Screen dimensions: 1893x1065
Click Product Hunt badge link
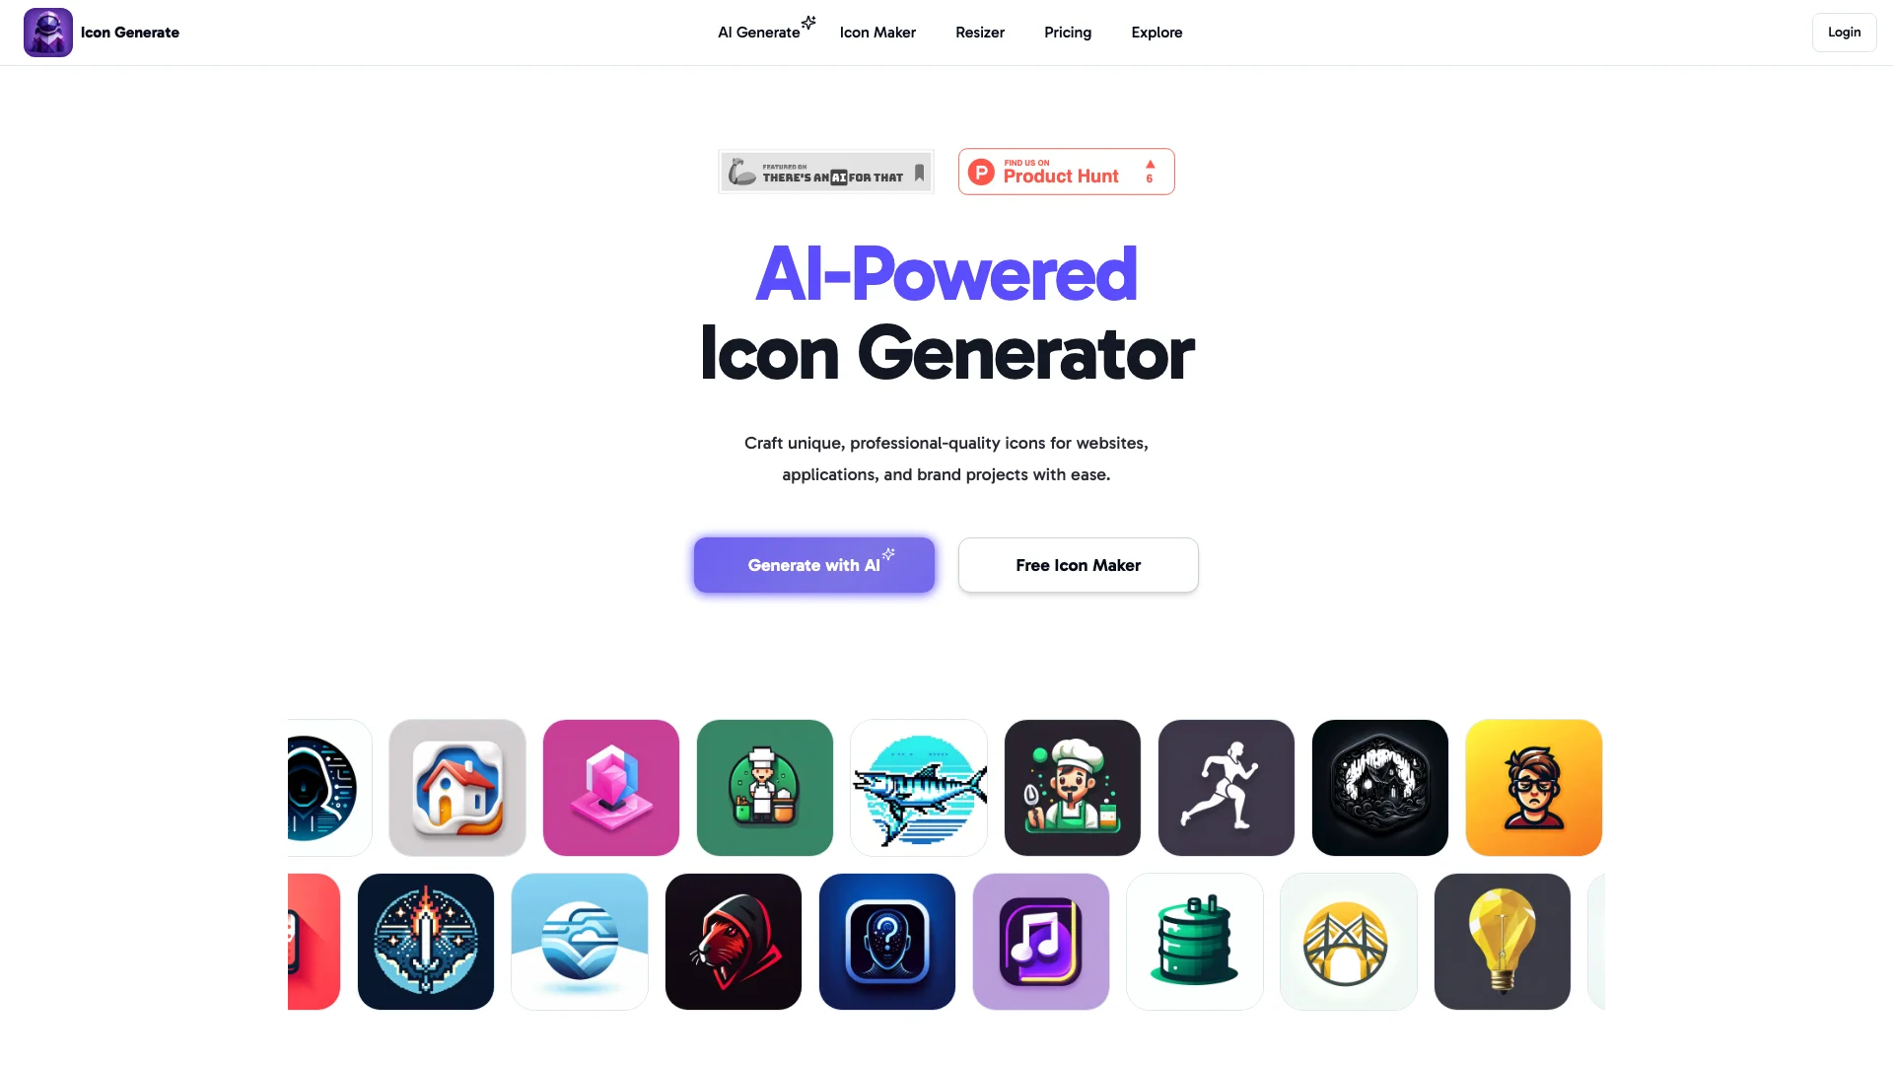[x=1066, y=171]
